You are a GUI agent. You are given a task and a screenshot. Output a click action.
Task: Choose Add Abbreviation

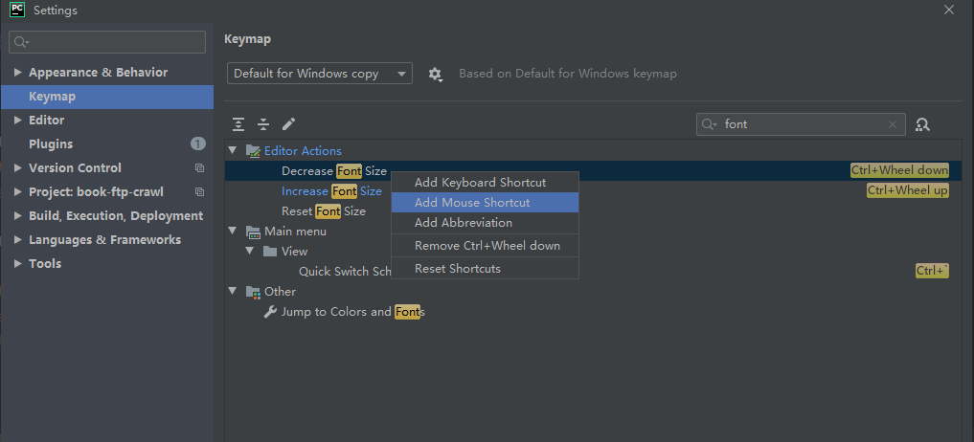[x=485, y=222]
